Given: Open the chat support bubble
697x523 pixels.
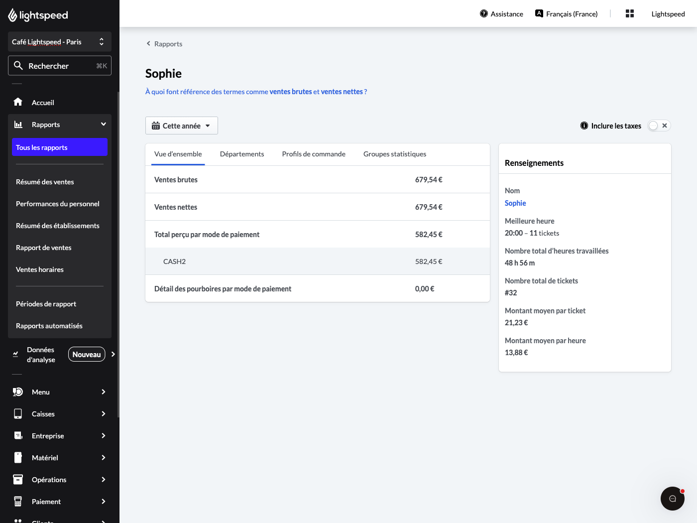Looking at the screenshot, I should tap(673, 499).
